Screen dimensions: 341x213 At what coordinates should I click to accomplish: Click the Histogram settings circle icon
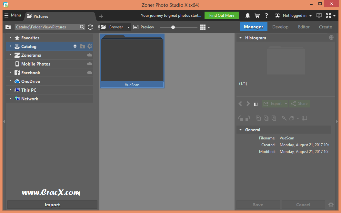click(x=331, y=37)
